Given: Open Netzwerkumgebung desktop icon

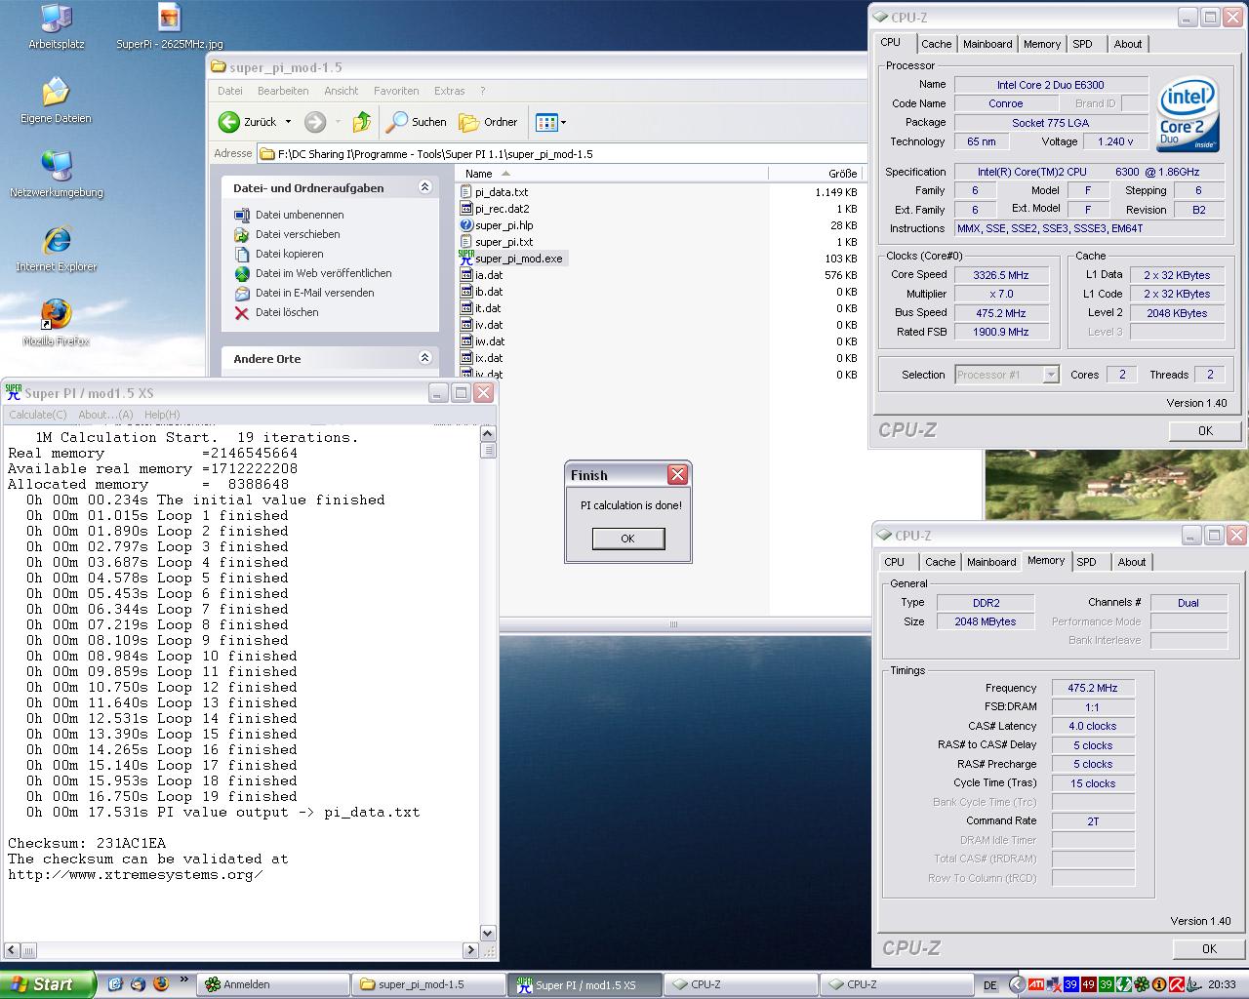Looking at the screenshot, I should [x=56, y=175].
